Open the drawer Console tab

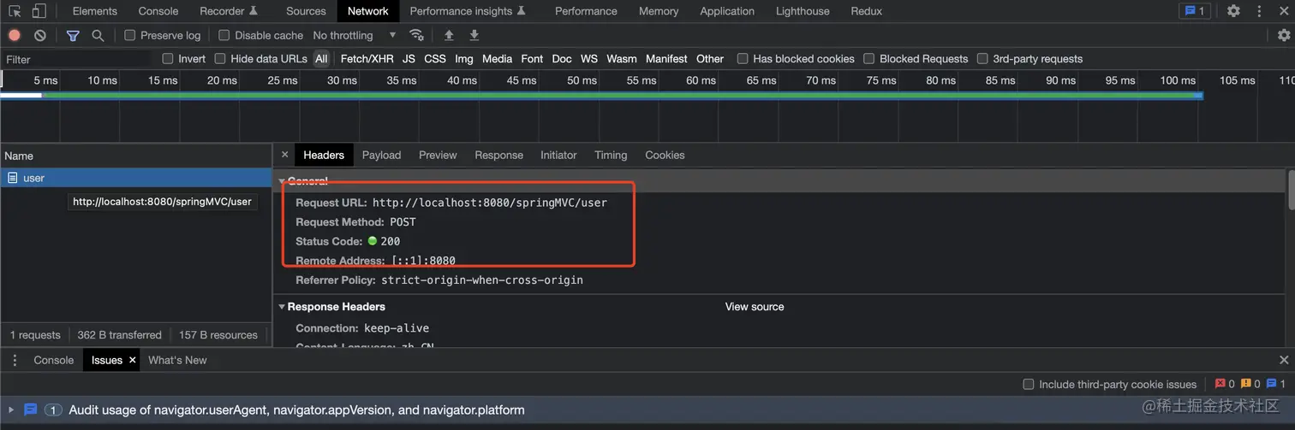click(x=53, y=360)
